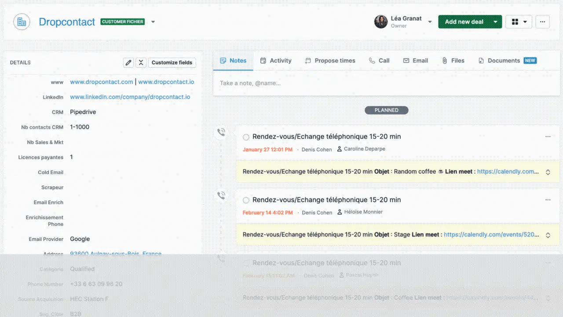Click the PLANNED section label
The width and height of the screenshot is (563, 317).
click(x=387, y=110)
